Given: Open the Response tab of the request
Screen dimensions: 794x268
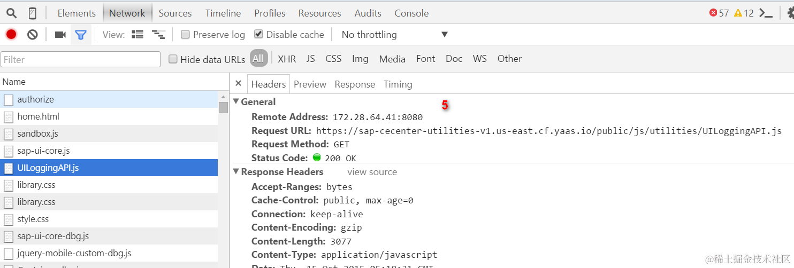Looking at the screenshot, I should pyautogui.click(x=355, y=84).
